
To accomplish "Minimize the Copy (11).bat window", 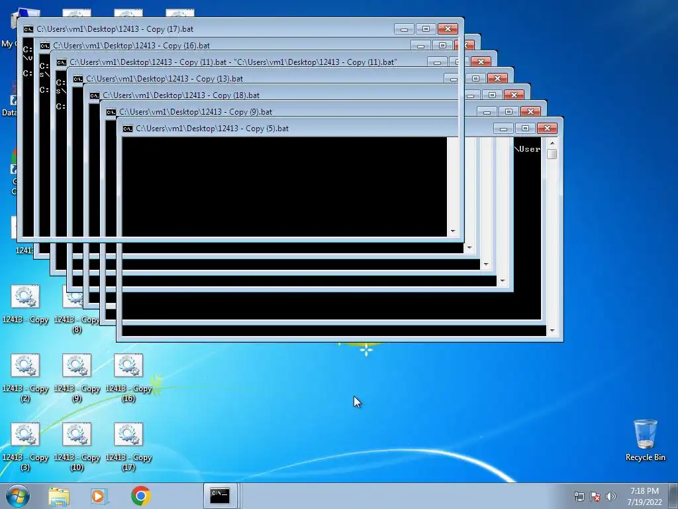I will [437, 62].
